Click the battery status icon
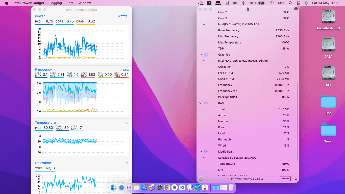The height and width of the screenshot is (194, 345). tap(261, 3)
